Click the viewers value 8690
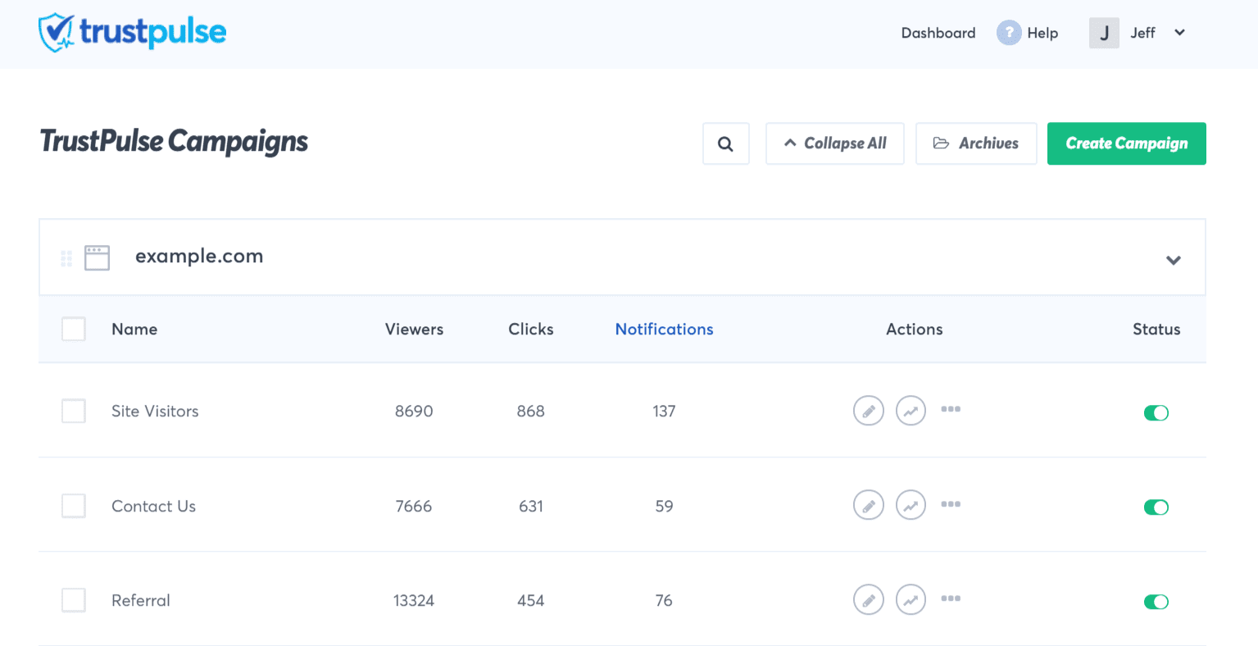The width and height of the screenshot is (1258, 646). 414,411
